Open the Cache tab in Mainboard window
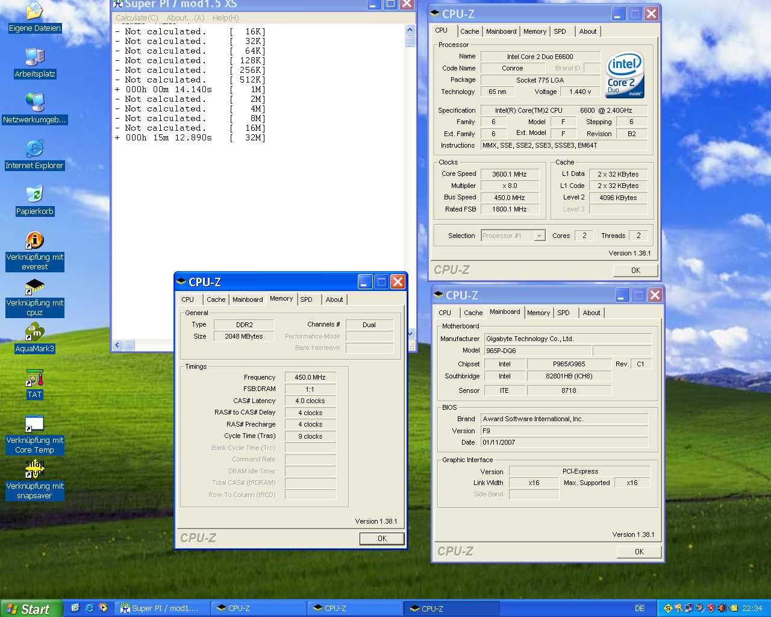Viewport: 771px width, 617px height. point(473,313)
